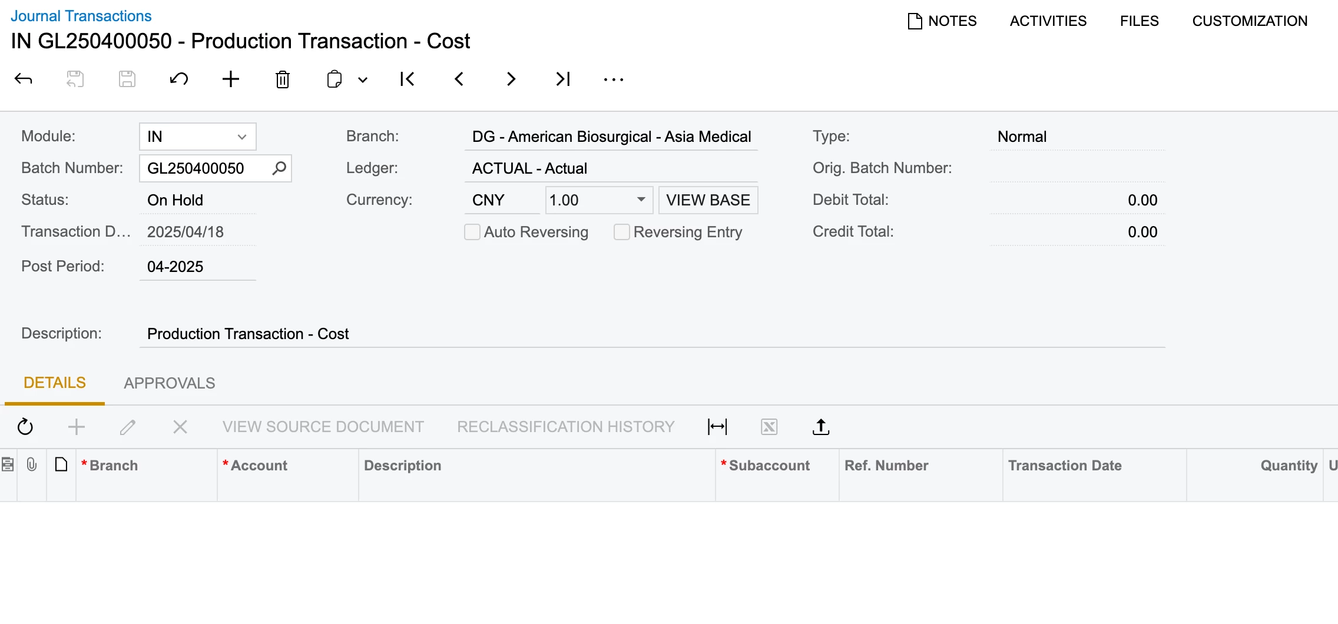
Task: Open the Module dropdown
Action: (x=241, y=137)
